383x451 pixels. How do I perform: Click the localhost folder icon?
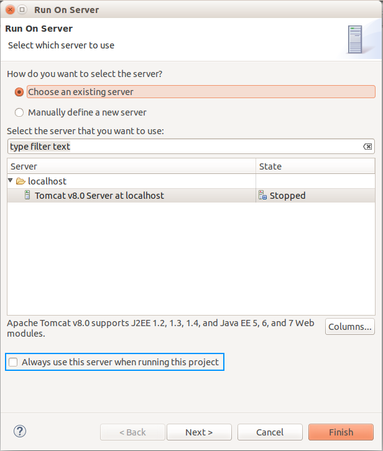click(x=21, y=181)
